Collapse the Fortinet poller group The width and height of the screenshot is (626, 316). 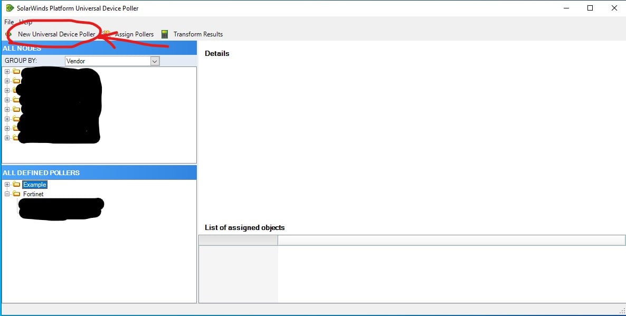point(7,194)
